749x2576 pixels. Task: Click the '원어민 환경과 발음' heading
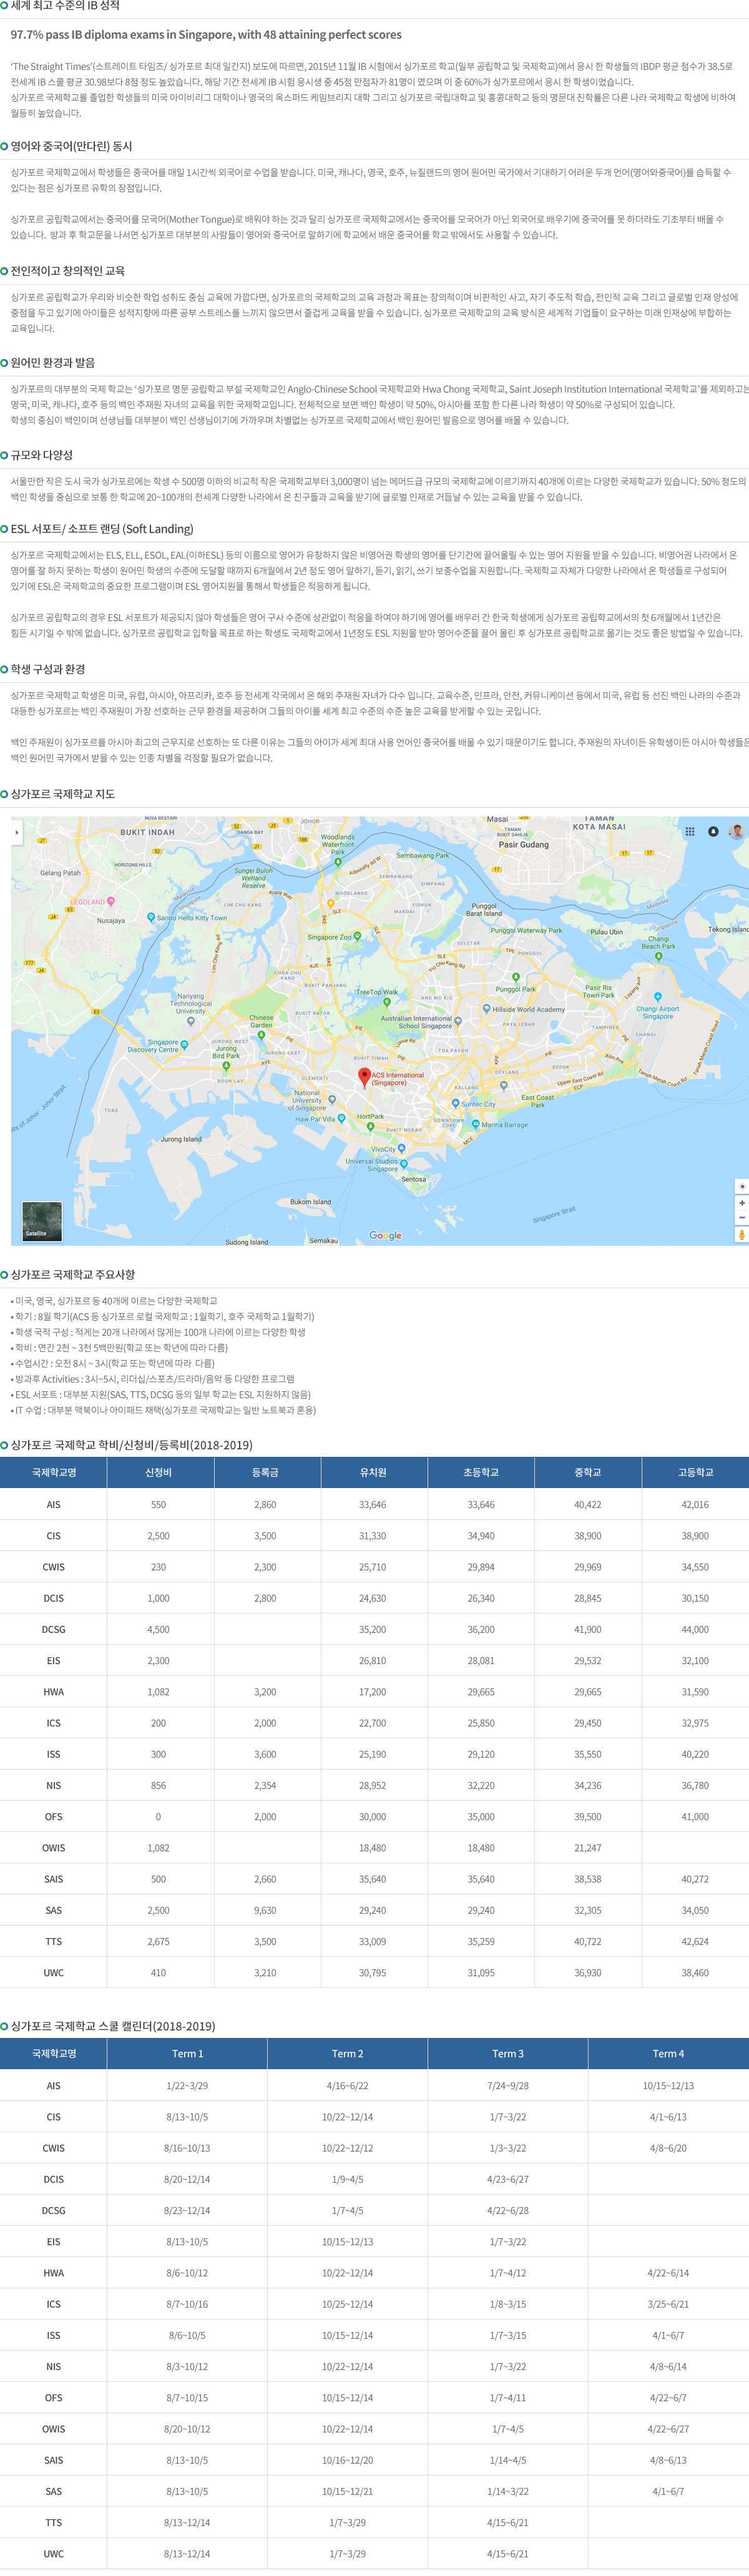53,363
